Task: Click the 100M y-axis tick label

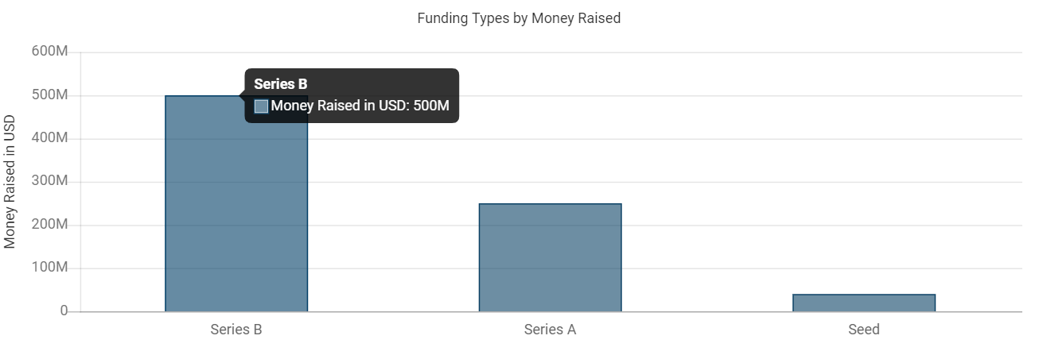Action: 51,268
